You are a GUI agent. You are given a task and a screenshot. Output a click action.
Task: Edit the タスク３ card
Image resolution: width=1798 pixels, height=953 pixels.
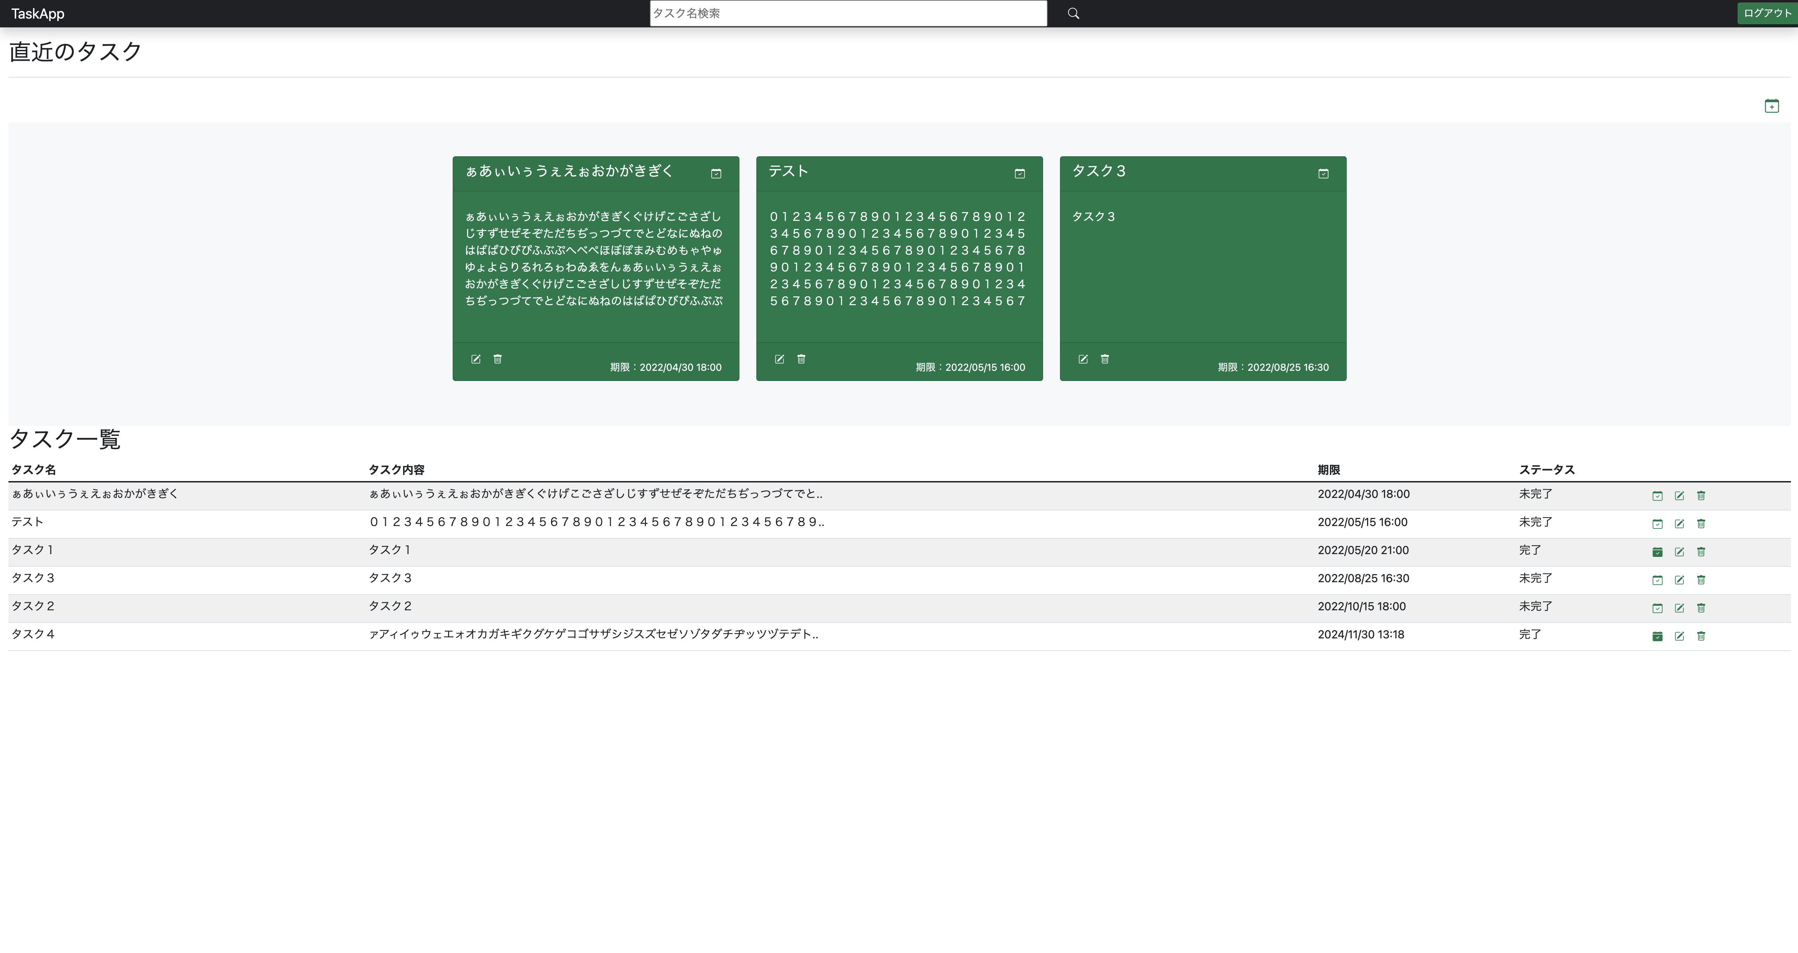point(1082,359)
